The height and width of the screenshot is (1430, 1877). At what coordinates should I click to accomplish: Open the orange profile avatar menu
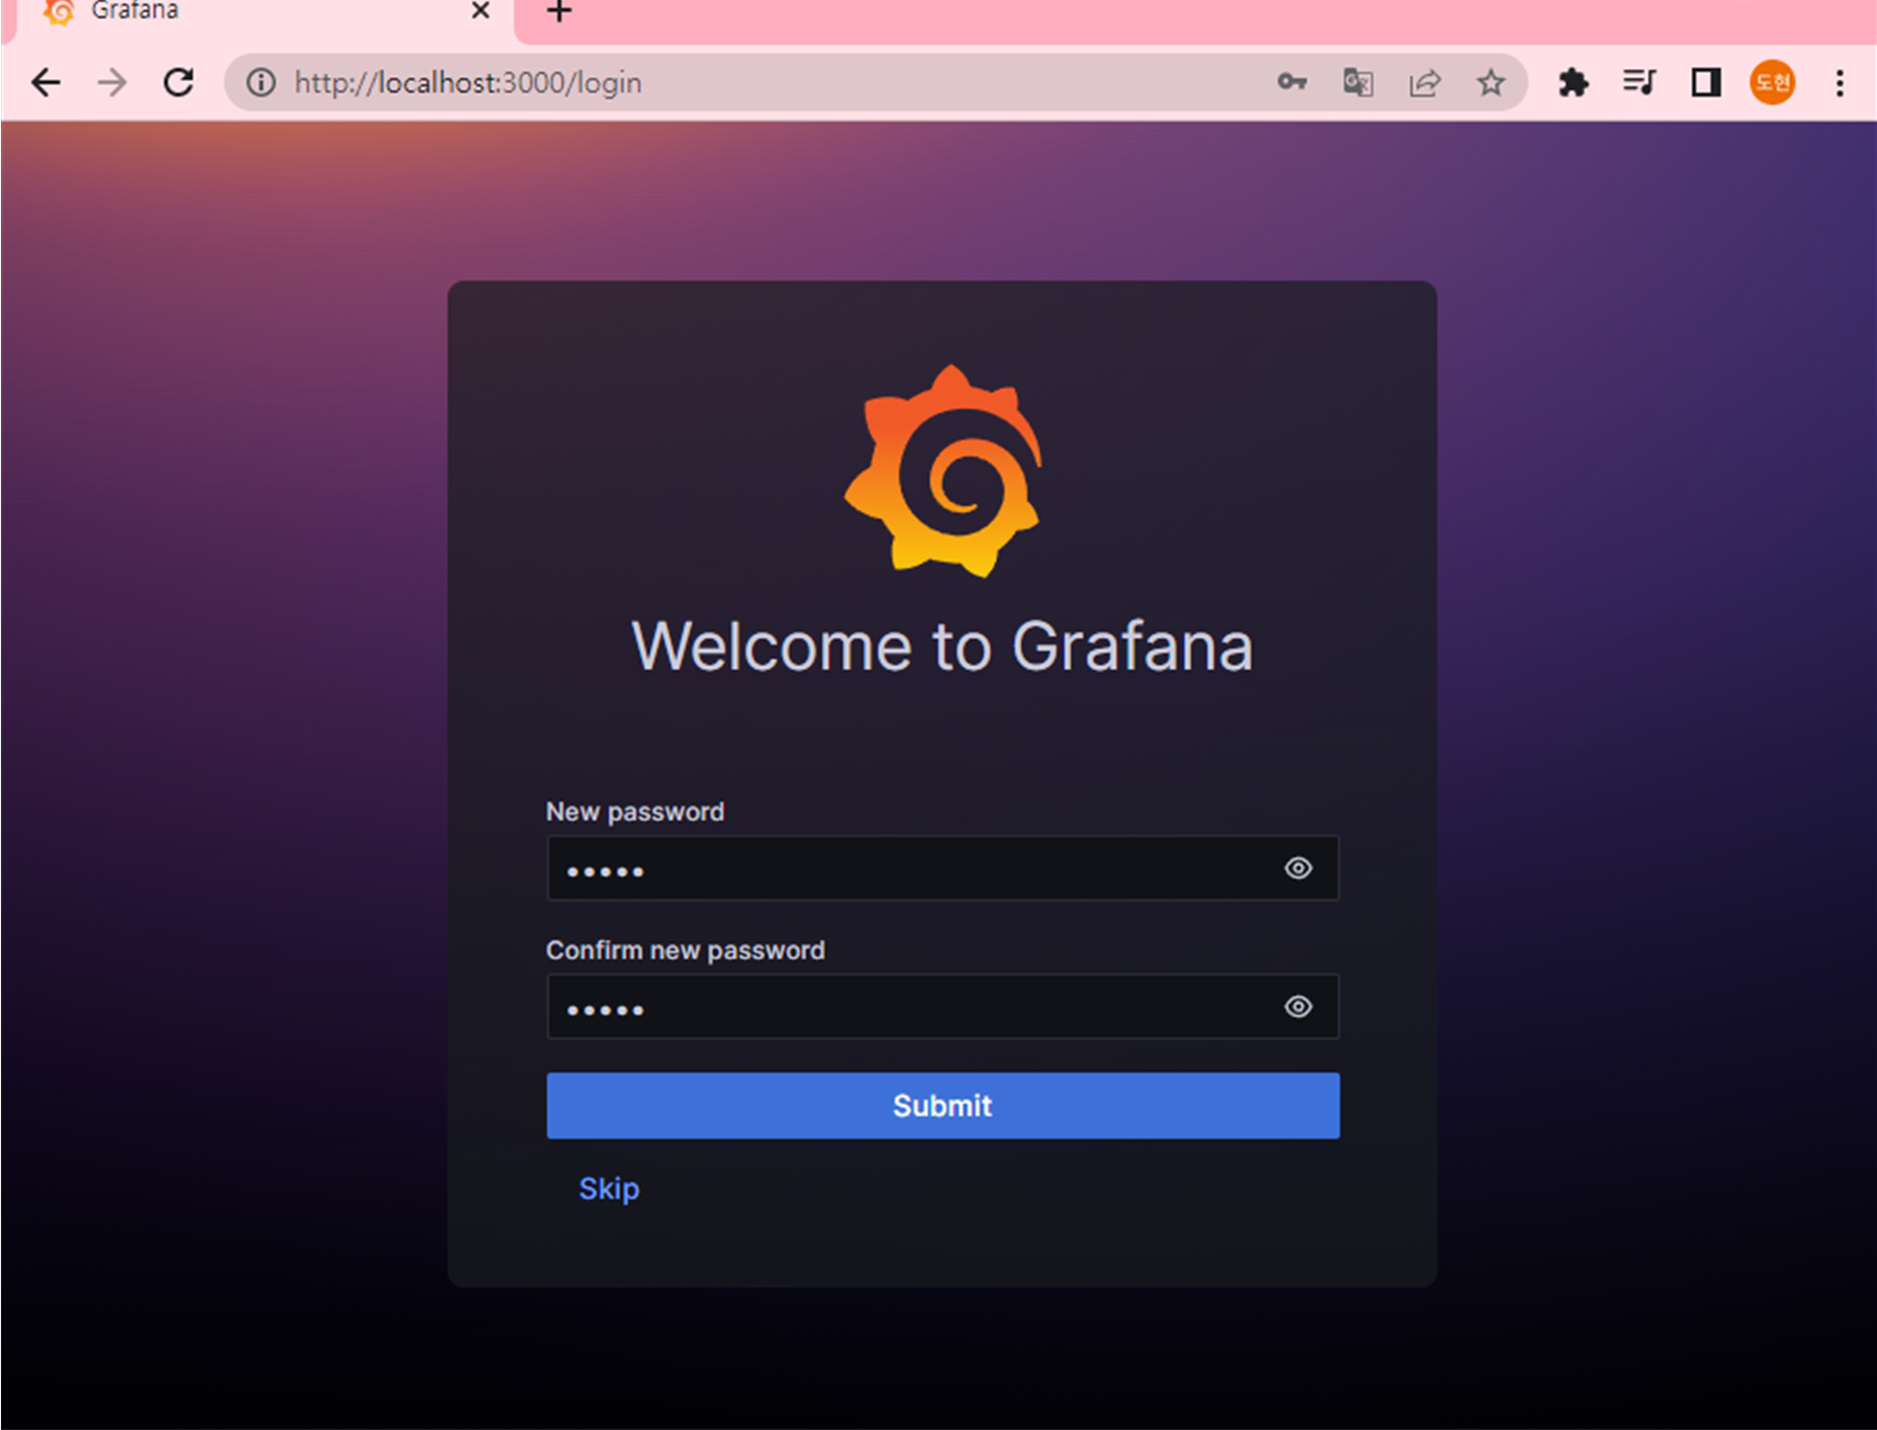(x=1772, y=83)
